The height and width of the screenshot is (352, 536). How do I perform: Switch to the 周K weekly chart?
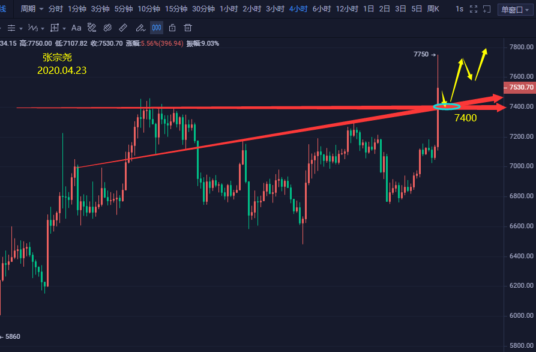click(434, 9)
